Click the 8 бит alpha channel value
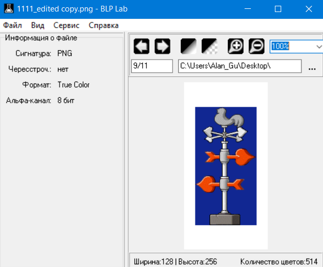 (66, 100)
